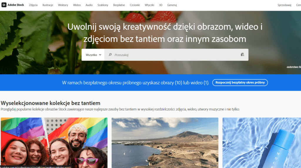The image size is (301, 168).
Task: Open the Wszystko category dropdown
Action: [93, 55]
